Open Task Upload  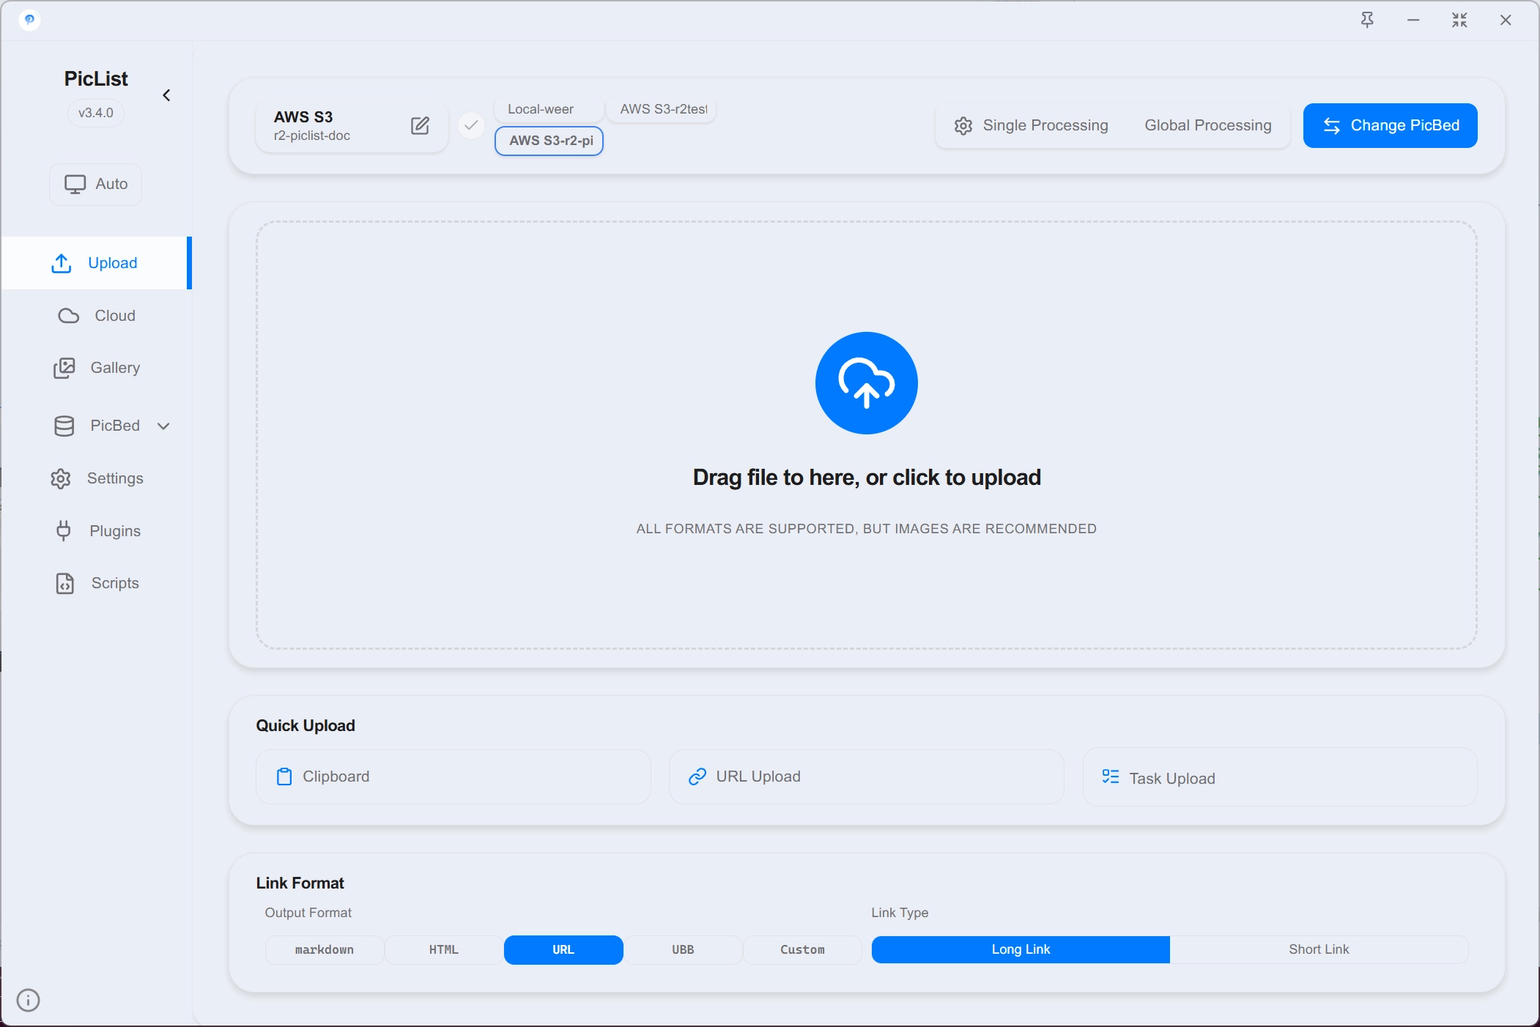[1280, 778]
